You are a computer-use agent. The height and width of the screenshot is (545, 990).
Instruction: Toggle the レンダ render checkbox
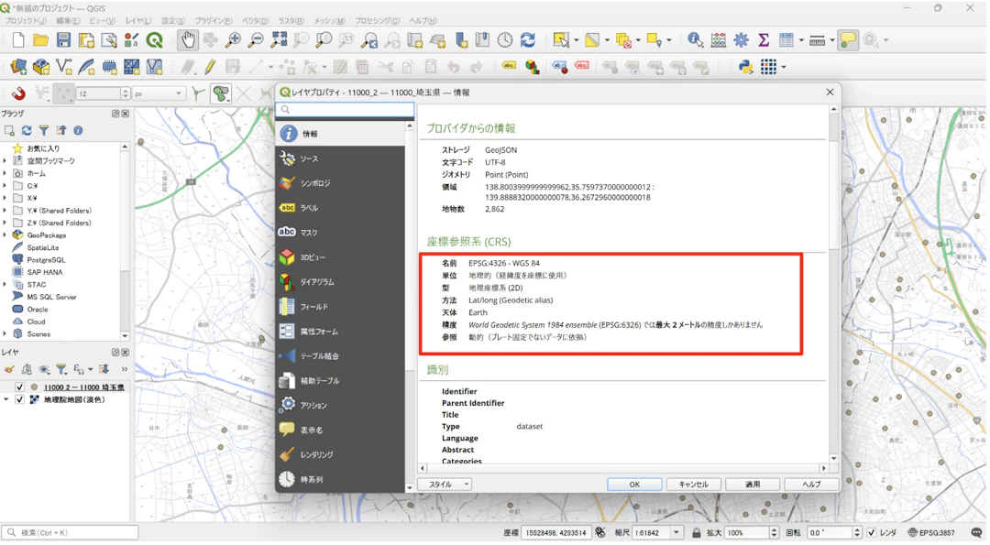pos(872,533)
